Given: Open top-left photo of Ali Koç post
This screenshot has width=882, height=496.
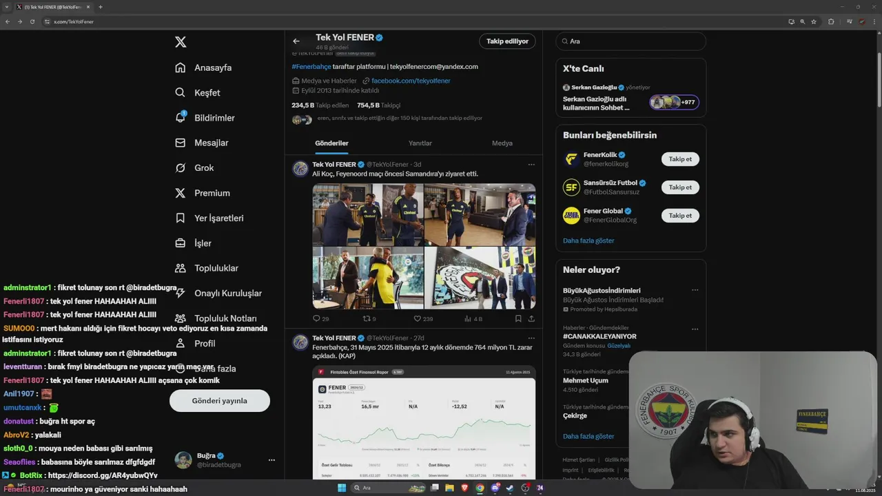Looking at the screenshot, I should tap(368, 214).
